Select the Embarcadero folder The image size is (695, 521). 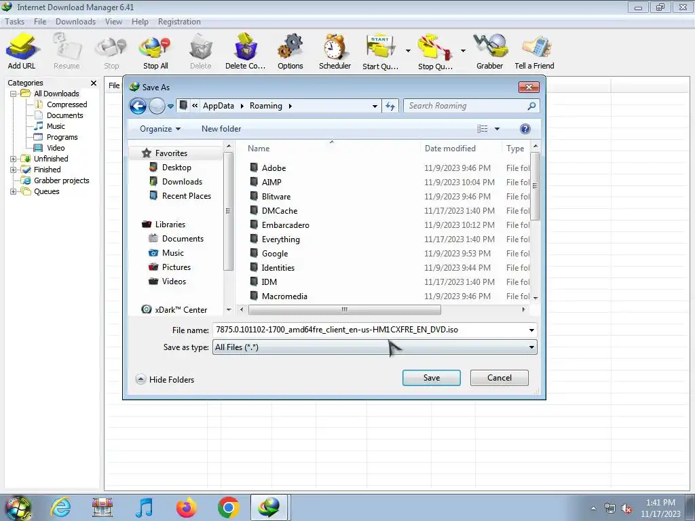click(285, 225)
